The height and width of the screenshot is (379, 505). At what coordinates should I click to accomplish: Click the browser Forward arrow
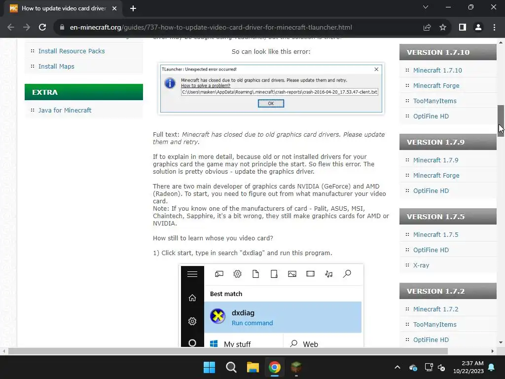[27, 28]
